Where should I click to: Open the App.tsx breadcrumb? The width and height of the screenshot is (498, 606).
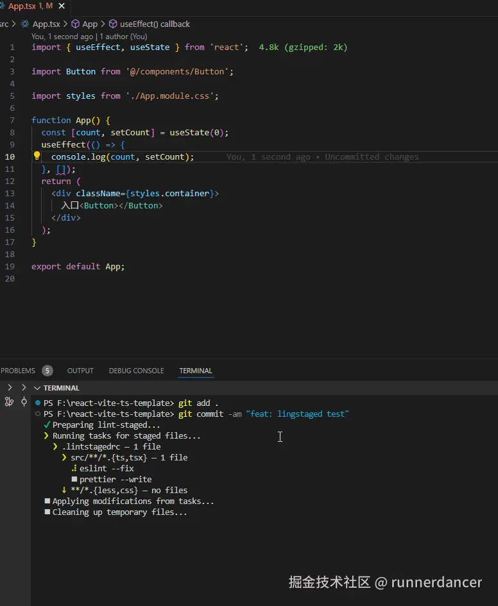(46, 24)
